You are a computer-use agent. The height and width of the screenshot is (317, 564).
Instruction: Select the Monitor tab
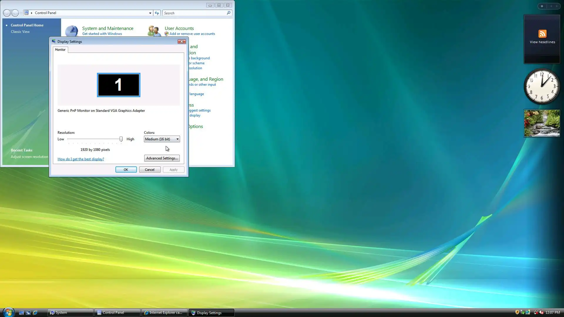tap(60, 50)
